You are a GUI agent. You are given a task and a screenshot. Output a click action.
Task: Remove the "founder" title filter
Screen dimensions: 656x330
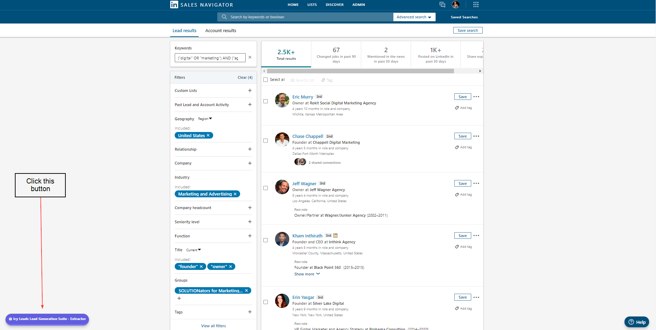click(201, 267)
